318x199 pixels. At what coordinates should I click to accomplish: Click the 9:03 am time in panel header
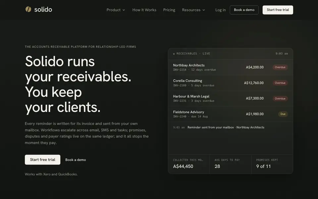282,54
